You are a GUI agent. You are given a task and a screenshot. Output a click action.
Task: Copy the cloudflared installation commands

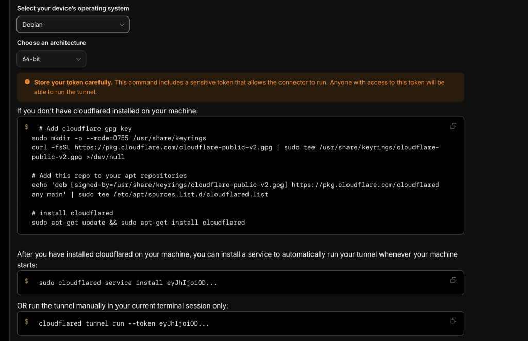coord(453,126)
